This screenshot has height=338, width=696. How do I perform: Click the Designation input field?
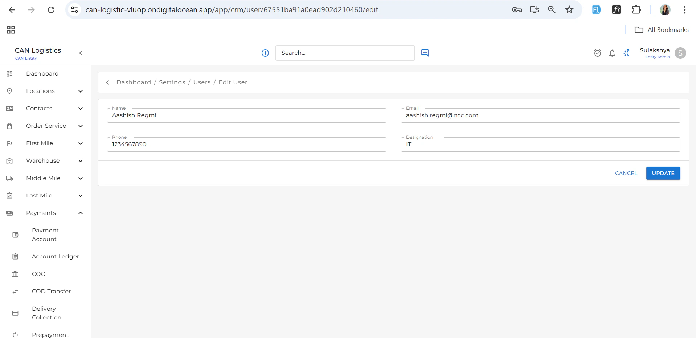541,144
